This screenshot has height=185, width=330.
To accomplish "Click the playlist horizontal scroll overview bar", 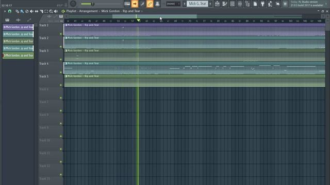I will [x=194, y=16].
